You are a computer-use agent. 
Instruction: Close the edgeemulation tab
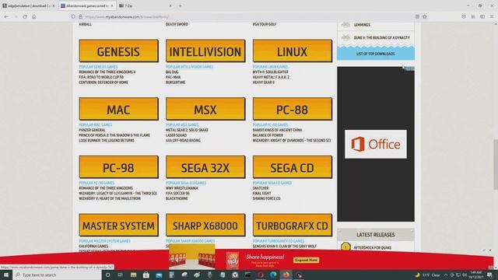pyautogui.click(x=54, y=5)
